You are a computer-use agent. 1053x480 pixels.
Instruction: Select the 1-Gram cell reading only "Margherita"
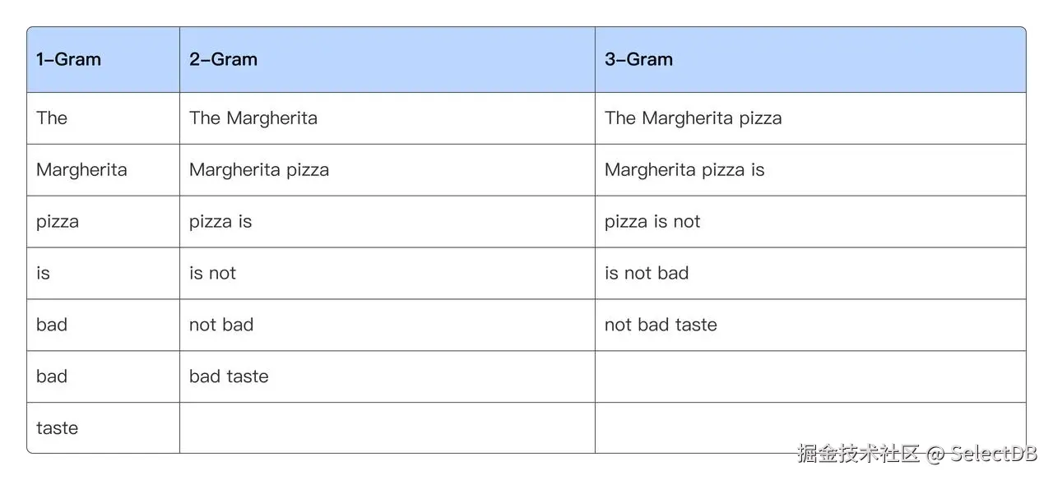coord(81,170)
